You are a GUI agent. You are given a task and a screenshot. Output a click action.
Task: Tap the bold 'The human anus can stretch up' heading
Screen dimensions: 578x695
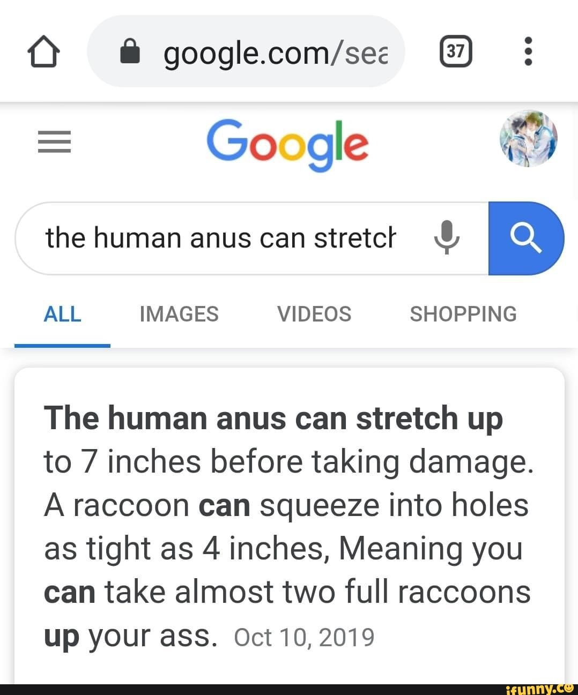pos(273,418)
